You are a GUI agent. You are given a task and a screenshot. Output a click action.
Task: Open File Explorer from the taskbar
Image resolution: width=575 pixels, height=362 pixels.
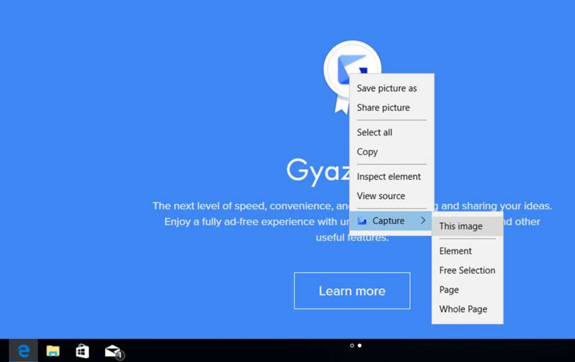[x=53, y=351]
